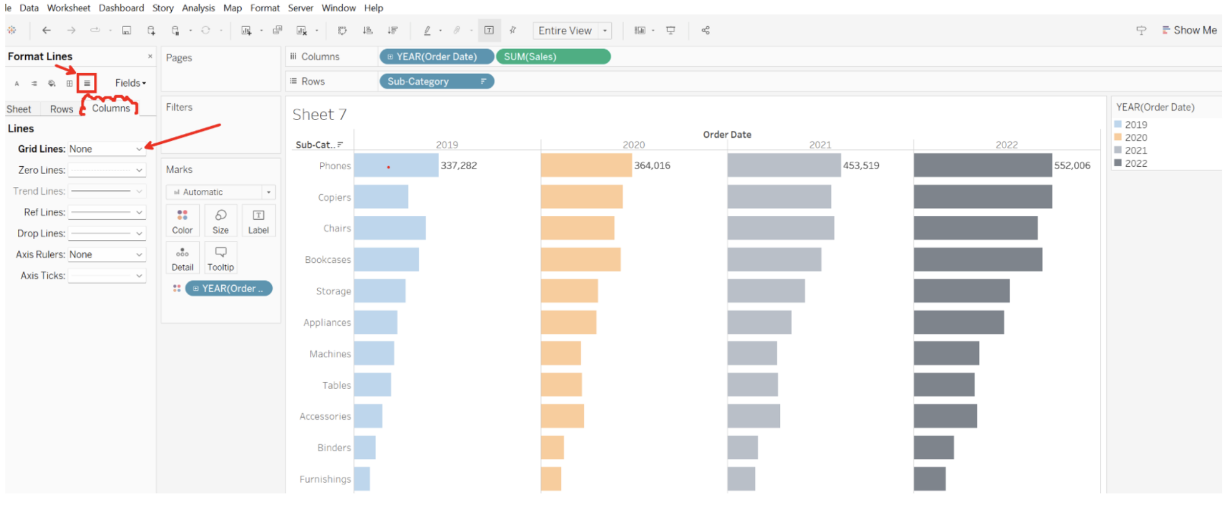Image resolution: width=1225 pixels, height=505 pixels.
Task: Click the Format Lines icon in the format pane
Action: pos(87,83)
